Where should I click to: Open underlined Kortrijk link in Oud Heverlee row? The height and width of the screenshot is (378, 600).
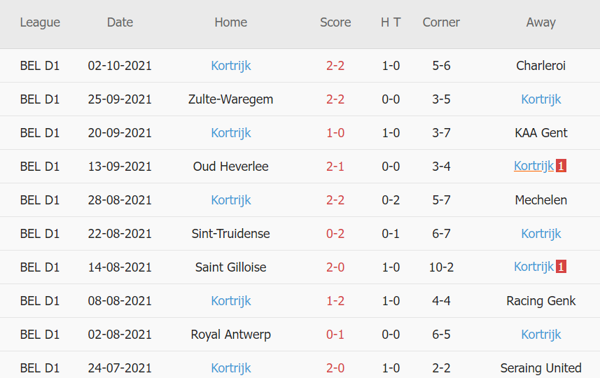[x=533, y=167]
